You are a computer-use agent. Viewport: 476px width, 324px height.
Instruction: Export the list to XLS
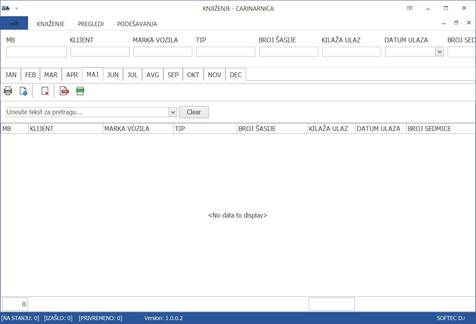(x=80, y=91)
